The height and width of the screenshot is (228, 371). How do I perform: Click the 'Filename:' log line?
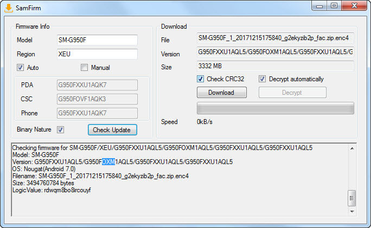pos(100,176)
